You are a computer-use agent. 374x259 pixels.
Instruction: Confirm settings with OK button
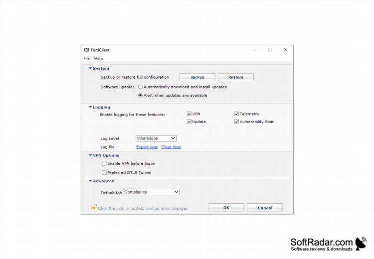[226, 208]
